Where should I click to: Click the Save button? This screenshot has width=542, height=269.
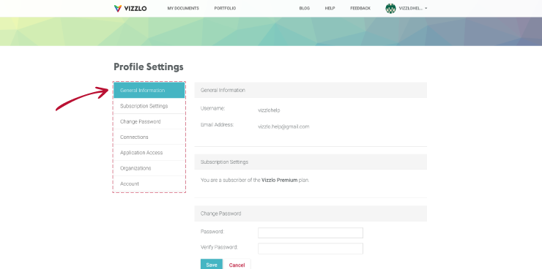click(x=212, y=265)
